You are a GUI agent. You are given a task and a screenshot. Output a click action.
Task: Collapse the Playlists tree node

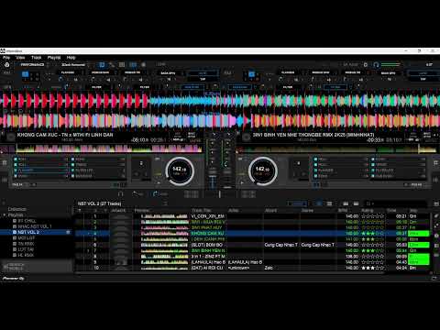pos(5,215)
